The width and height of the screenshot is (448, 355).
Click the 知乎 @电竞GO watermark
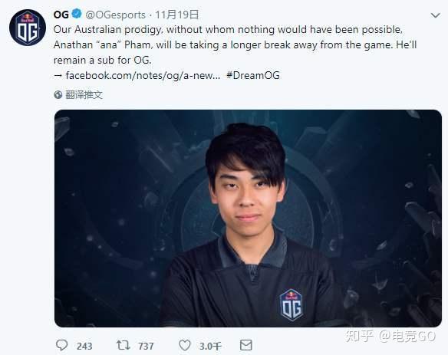pos(390,336)
